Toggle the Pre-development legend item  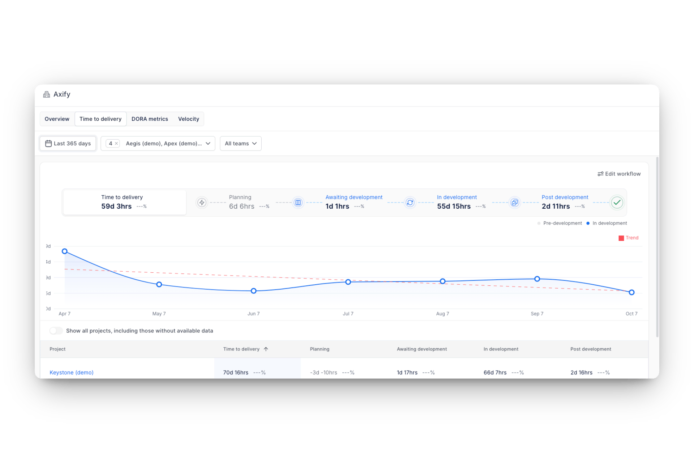pos(560,223)
